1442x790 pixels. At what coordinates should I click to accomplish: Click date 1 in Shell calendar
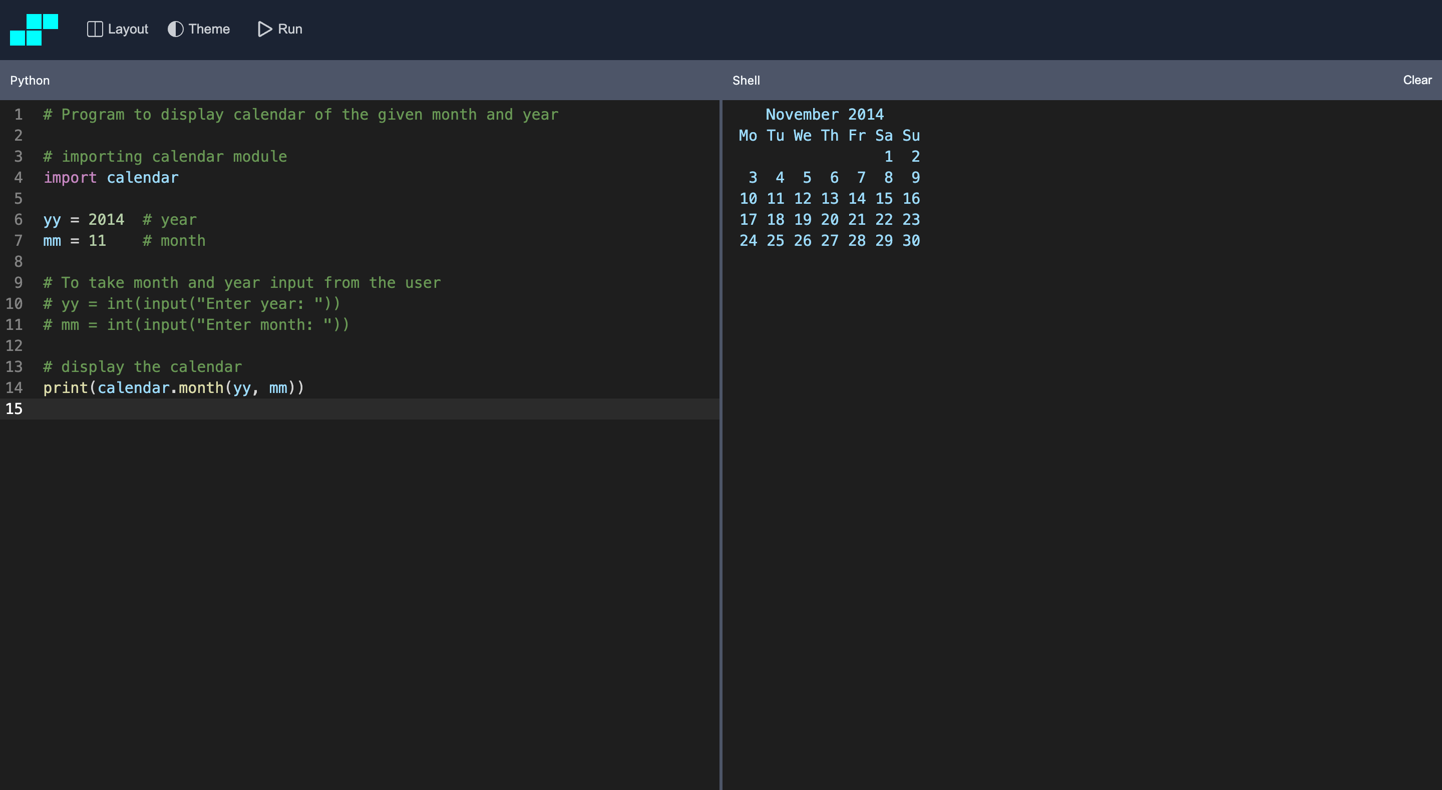coord(888,157)
